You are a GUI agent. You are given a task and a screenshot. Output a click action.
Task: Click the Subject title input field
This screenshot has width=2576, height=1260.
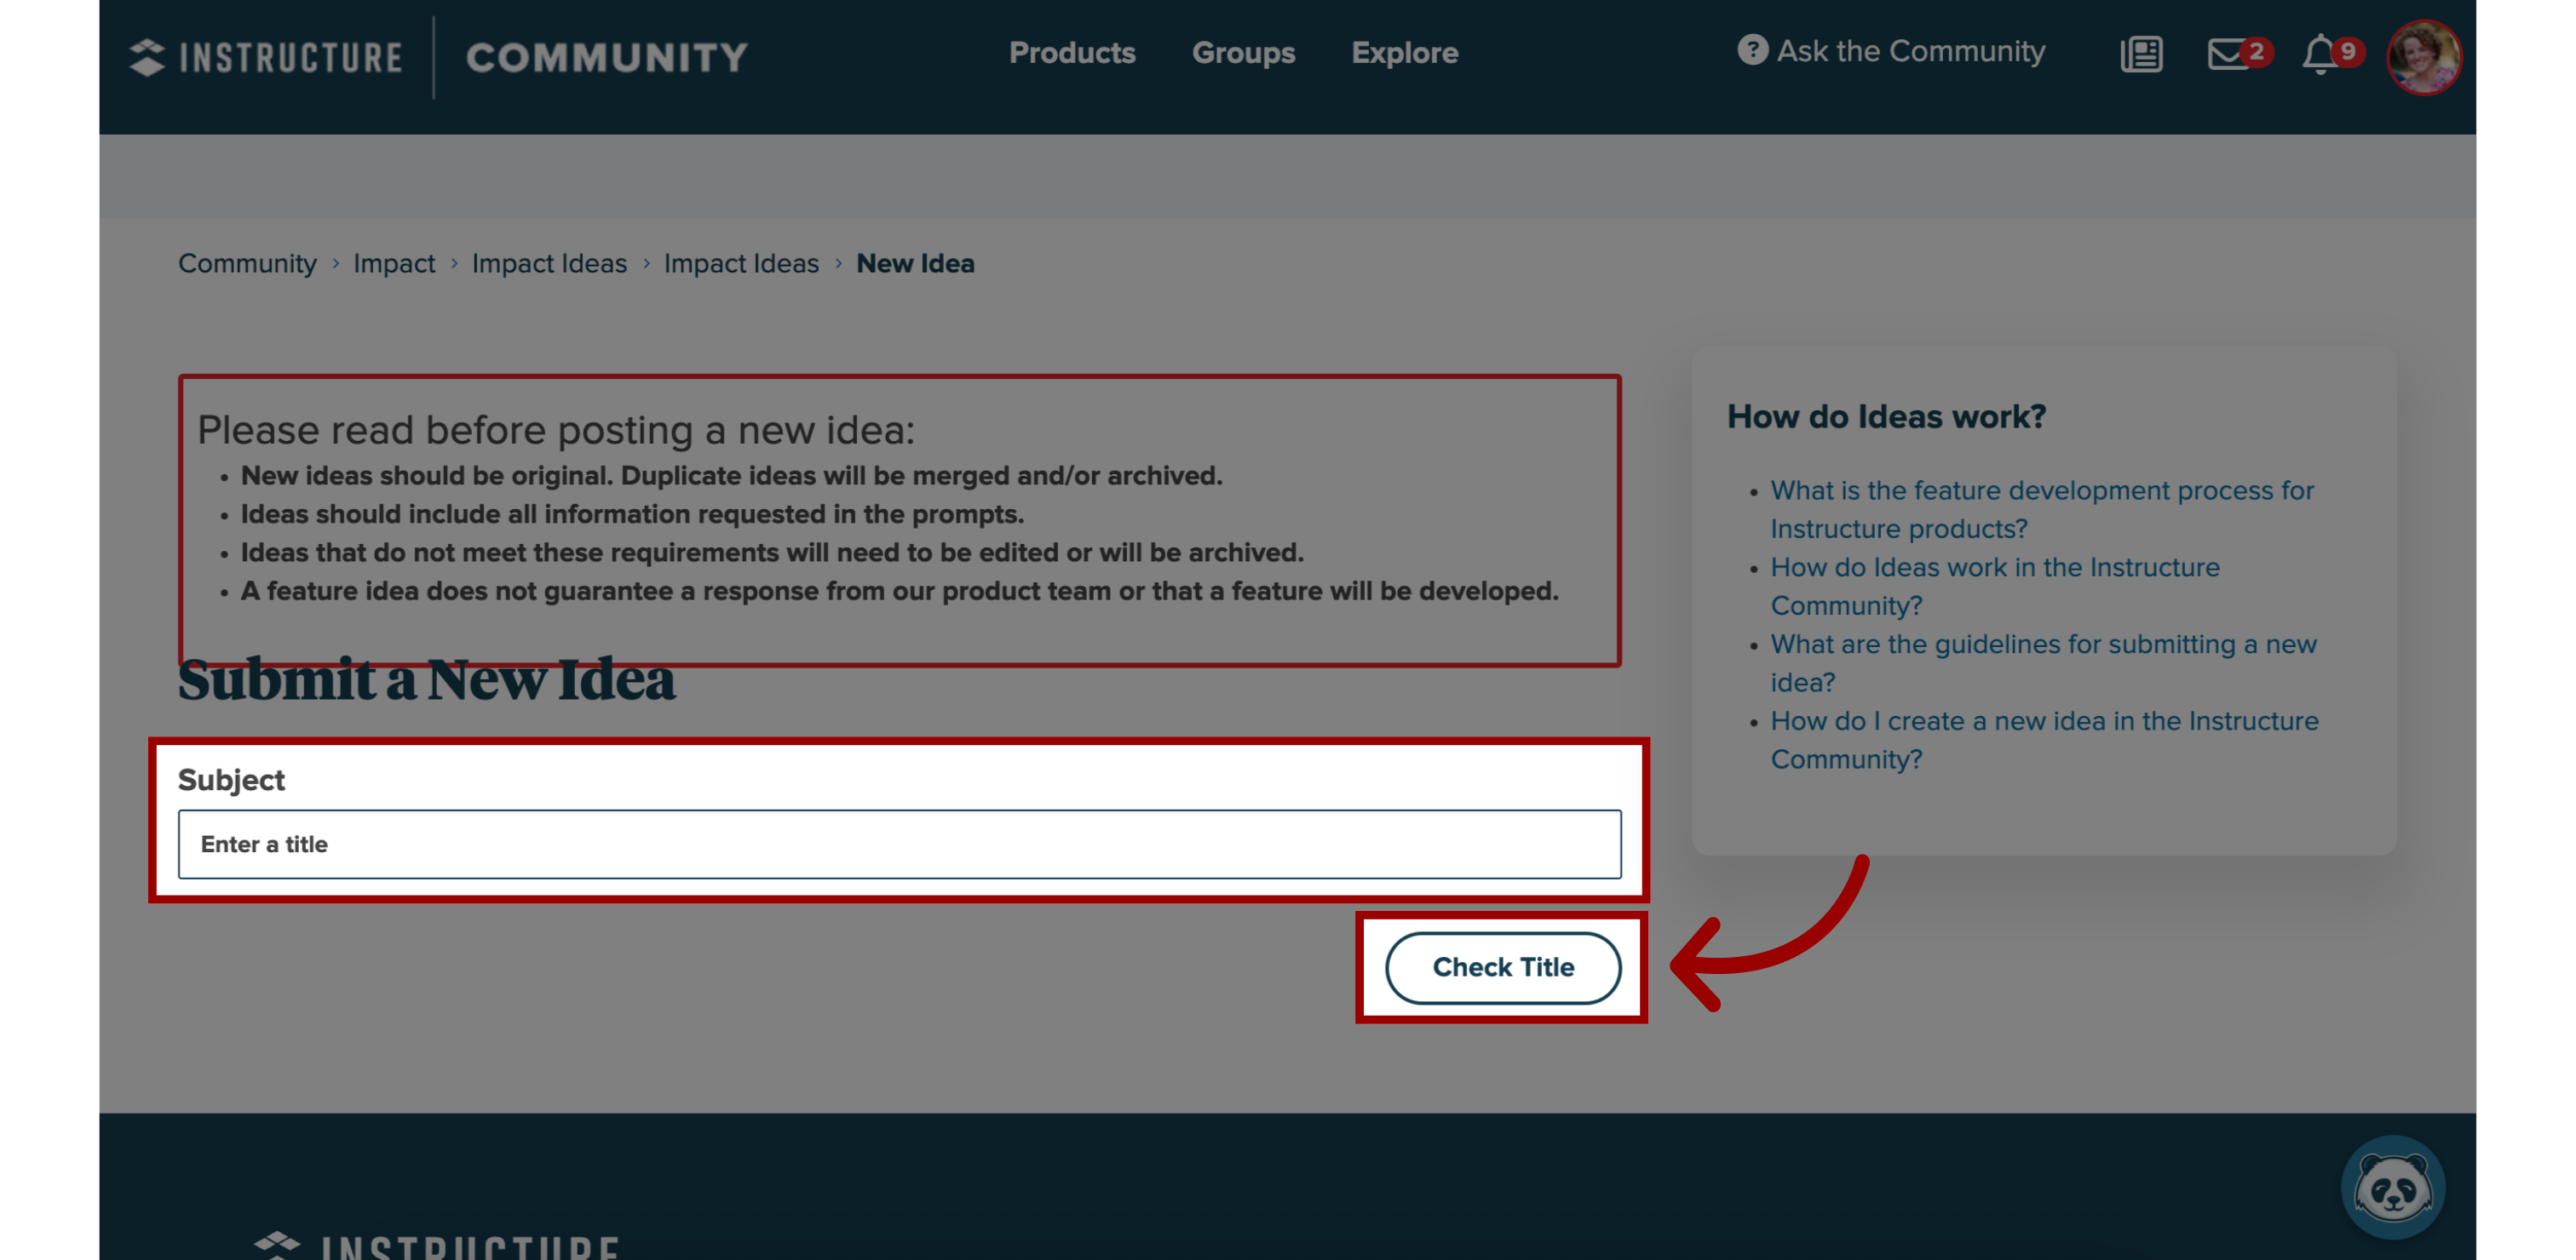(899, 845)
